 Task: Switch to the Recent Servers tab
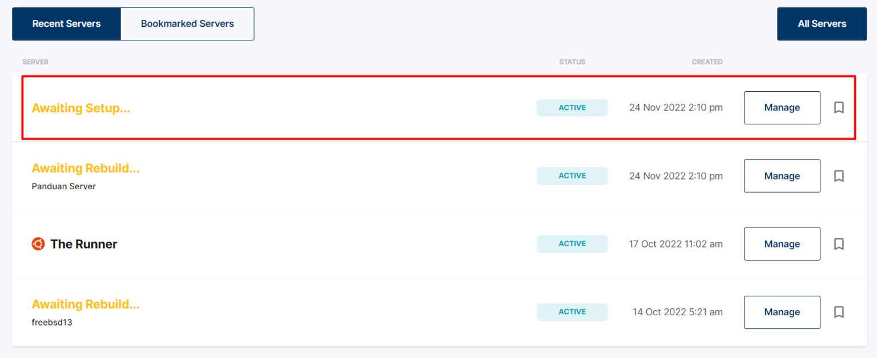click(66, 24)
